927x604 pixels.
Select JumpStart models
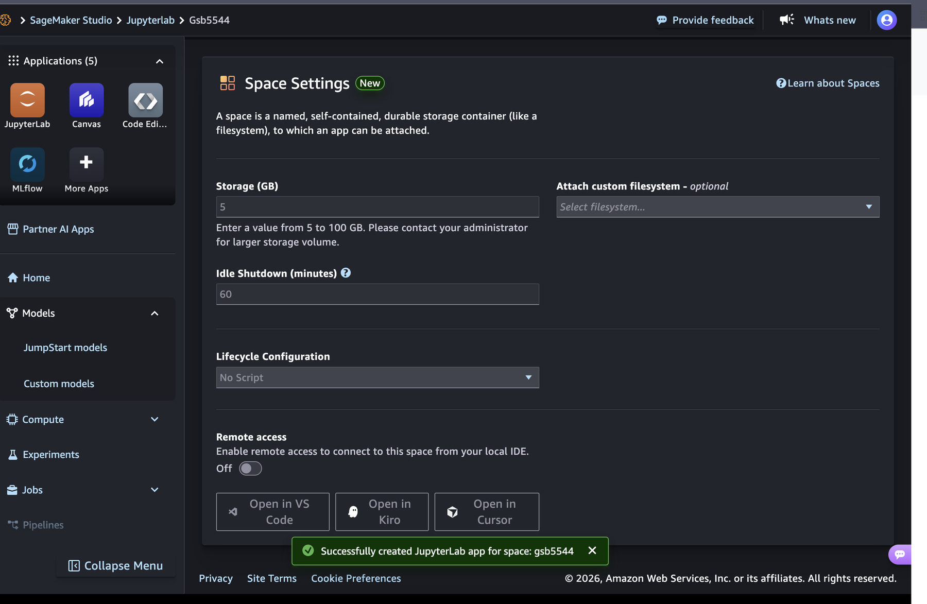(x=65, y=348)
